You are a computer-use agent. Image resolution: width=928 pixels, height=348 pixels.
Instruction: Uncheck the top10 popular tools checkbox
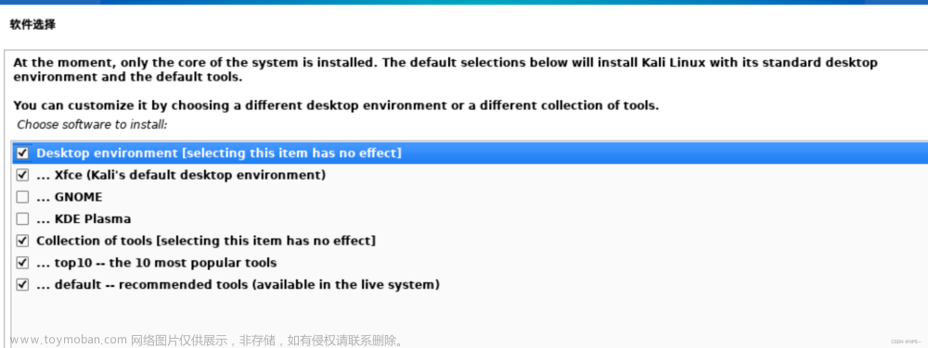[x=22, y=263]
